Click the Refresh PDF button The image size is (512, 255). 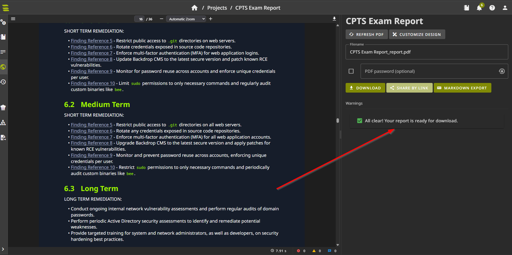point(367,35)
